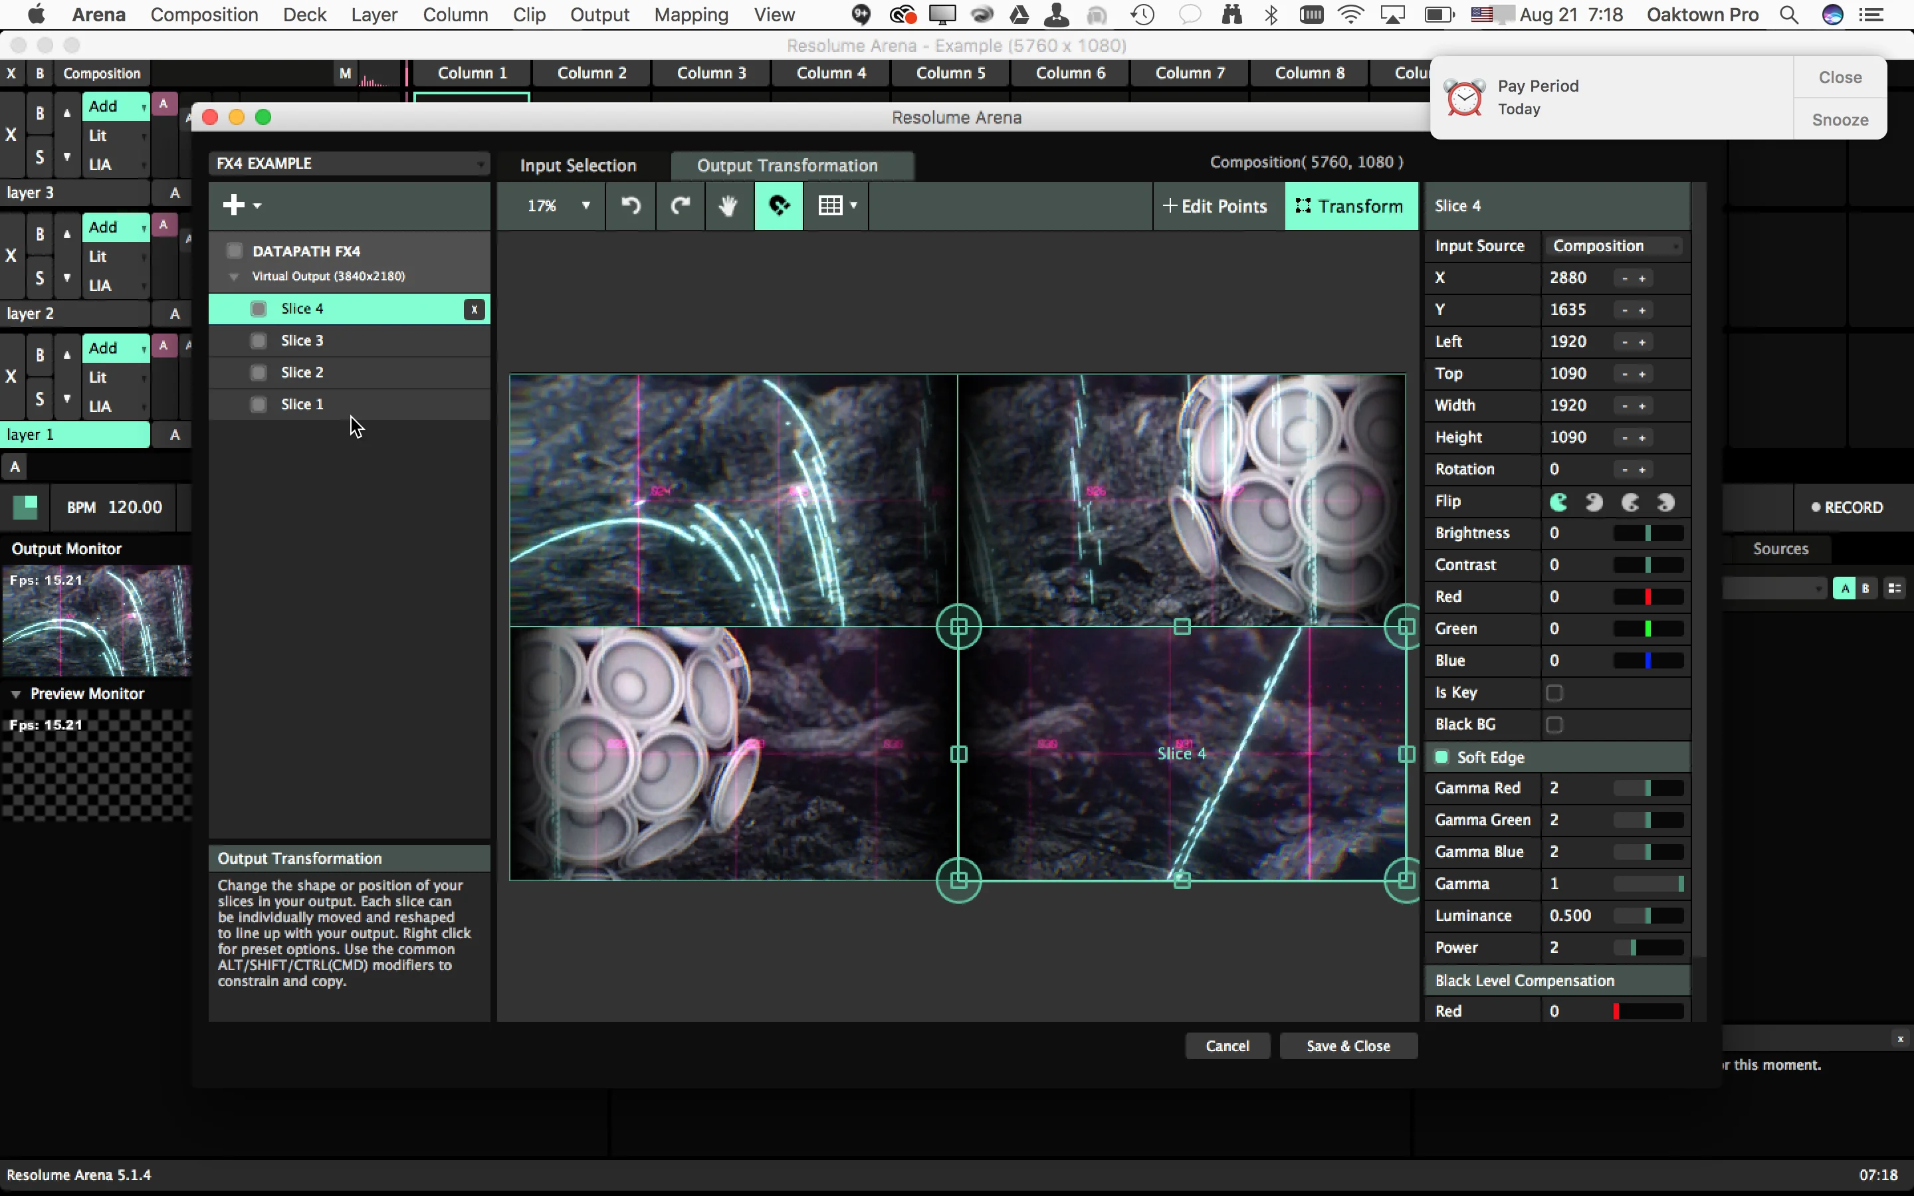Open macOS Spotlight search icon
Screen dimensions: 1914x1196
tap(1789, 14)
